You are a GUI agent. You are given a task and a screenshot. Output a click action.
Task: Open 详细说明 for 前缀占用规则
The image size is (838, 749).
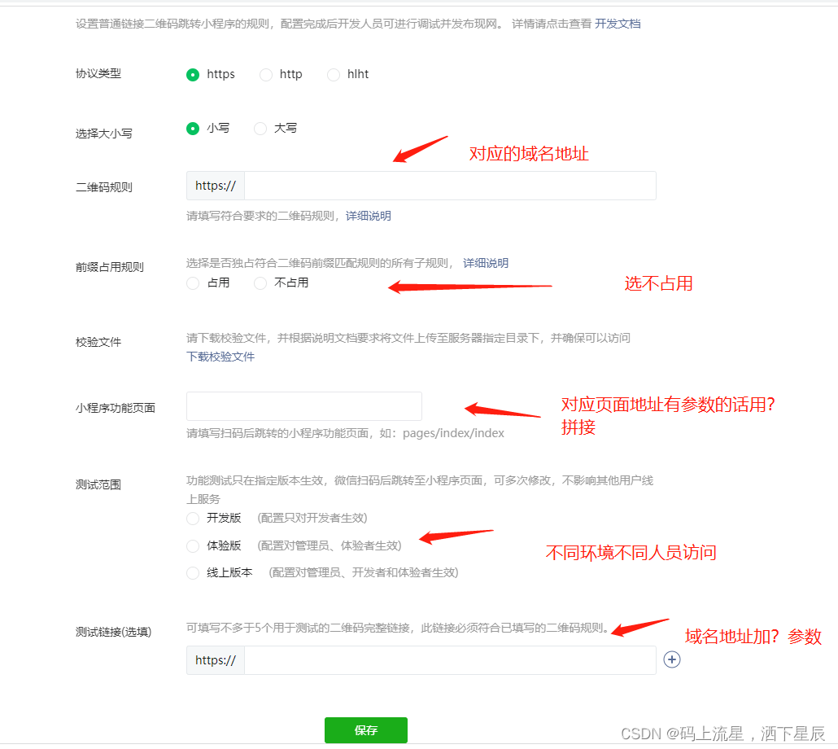tap(487, 263)
